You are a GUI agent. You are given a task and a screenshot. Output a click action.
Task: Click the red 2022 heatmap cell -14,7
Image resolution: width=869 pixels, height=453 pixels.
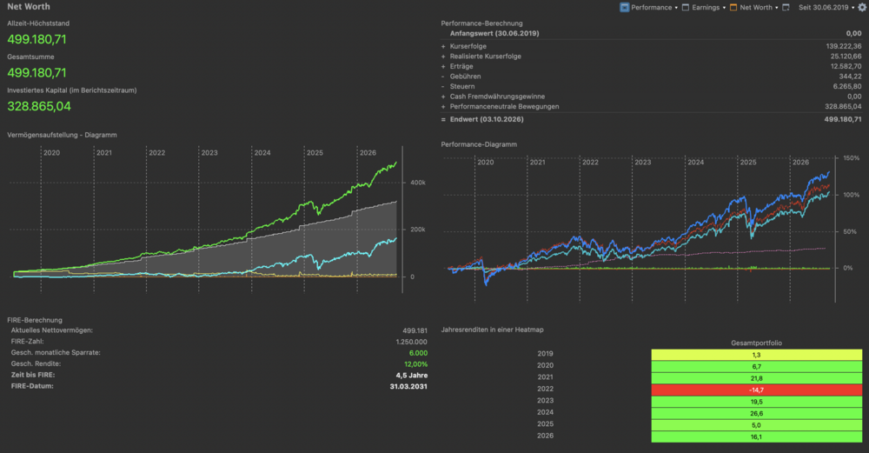757,390
